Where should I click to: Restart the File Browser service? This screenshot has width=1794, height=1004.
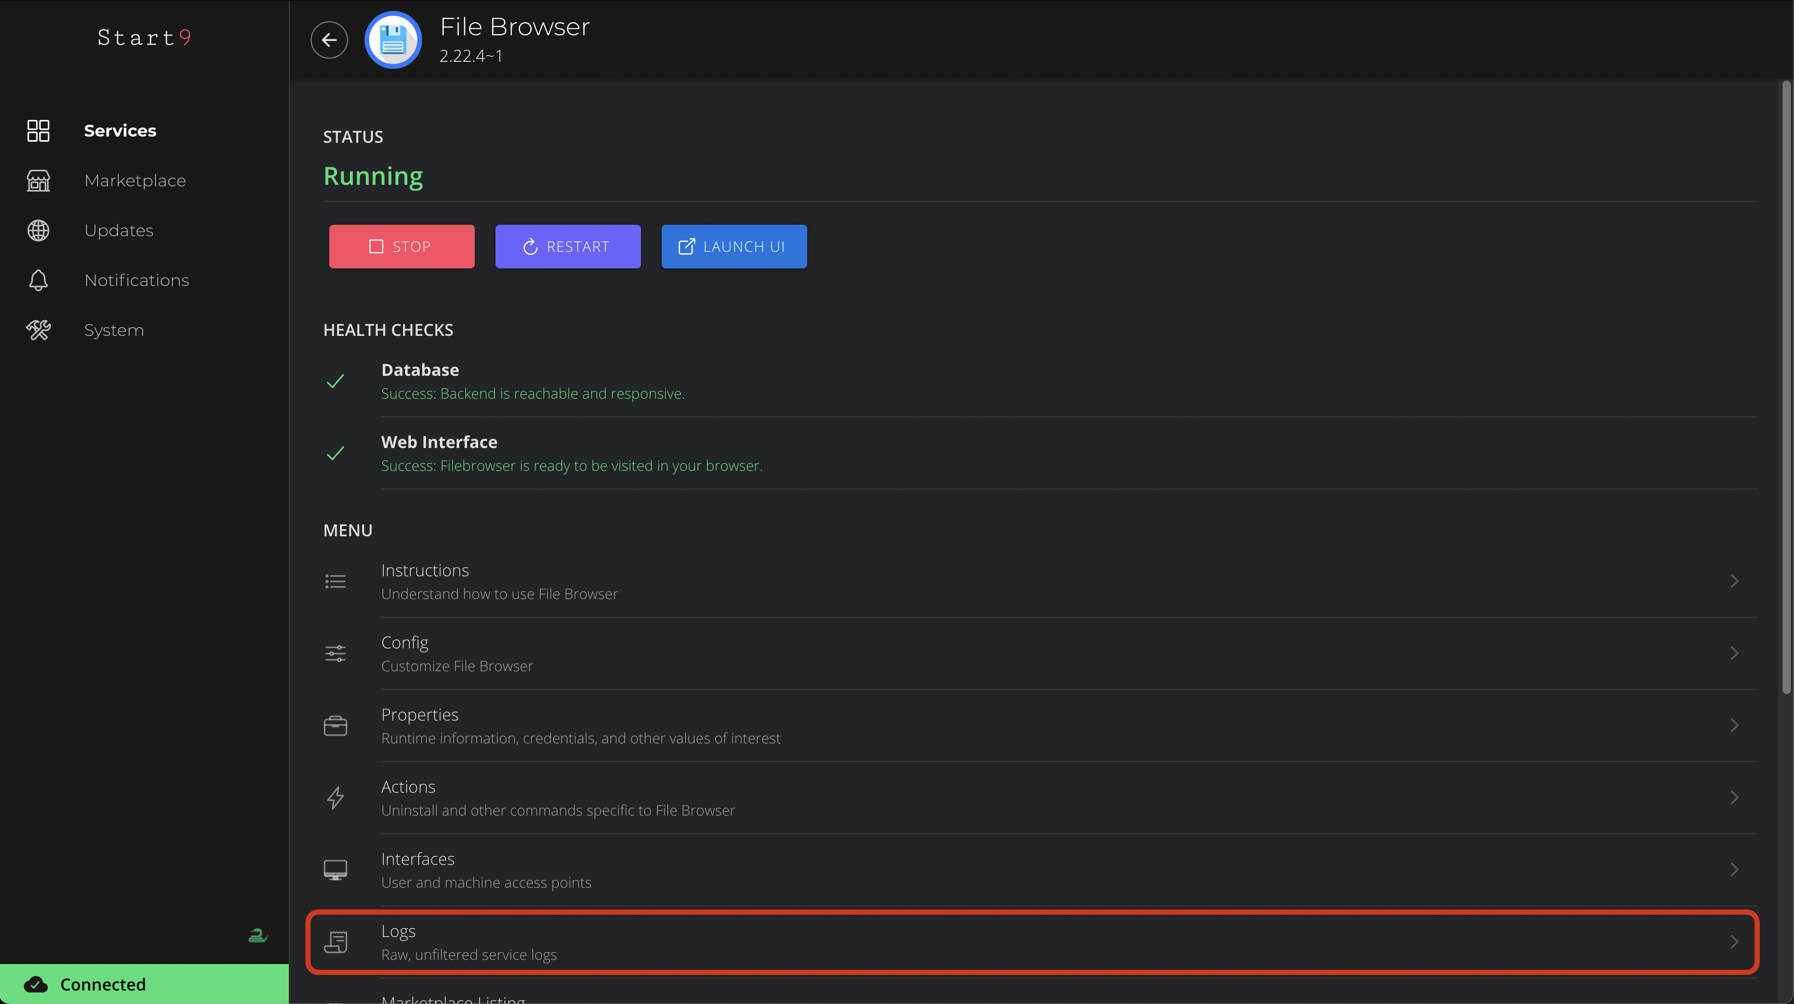point(568,247)
